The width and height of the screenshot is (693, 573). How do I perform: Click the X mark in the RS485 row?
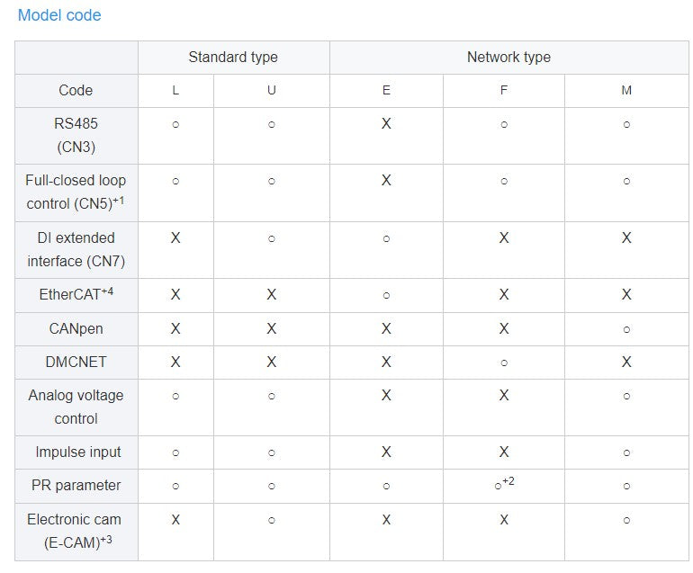pyautogui.click(x=386, y=124)
